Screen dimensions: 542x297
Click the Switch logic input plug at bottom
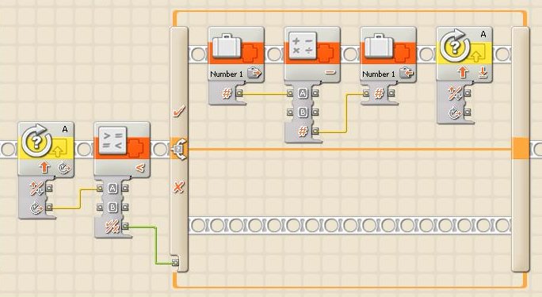(x=175, y=263)
